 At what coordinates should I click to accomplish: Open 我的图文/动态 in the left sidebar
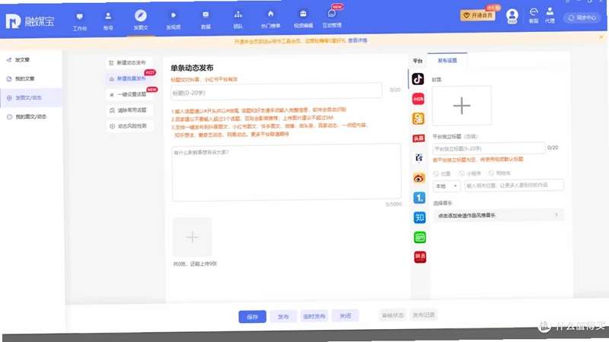[30, 117]
